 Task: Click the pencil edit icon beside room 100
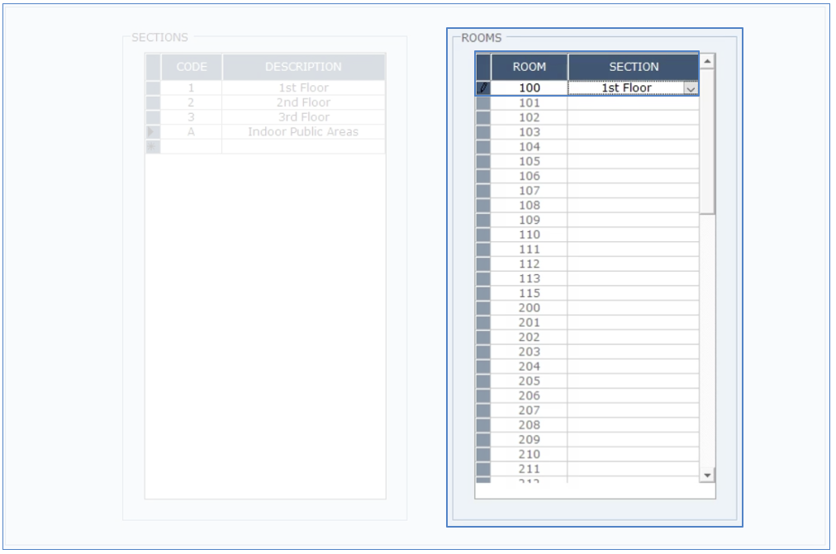tap(483, 88)
